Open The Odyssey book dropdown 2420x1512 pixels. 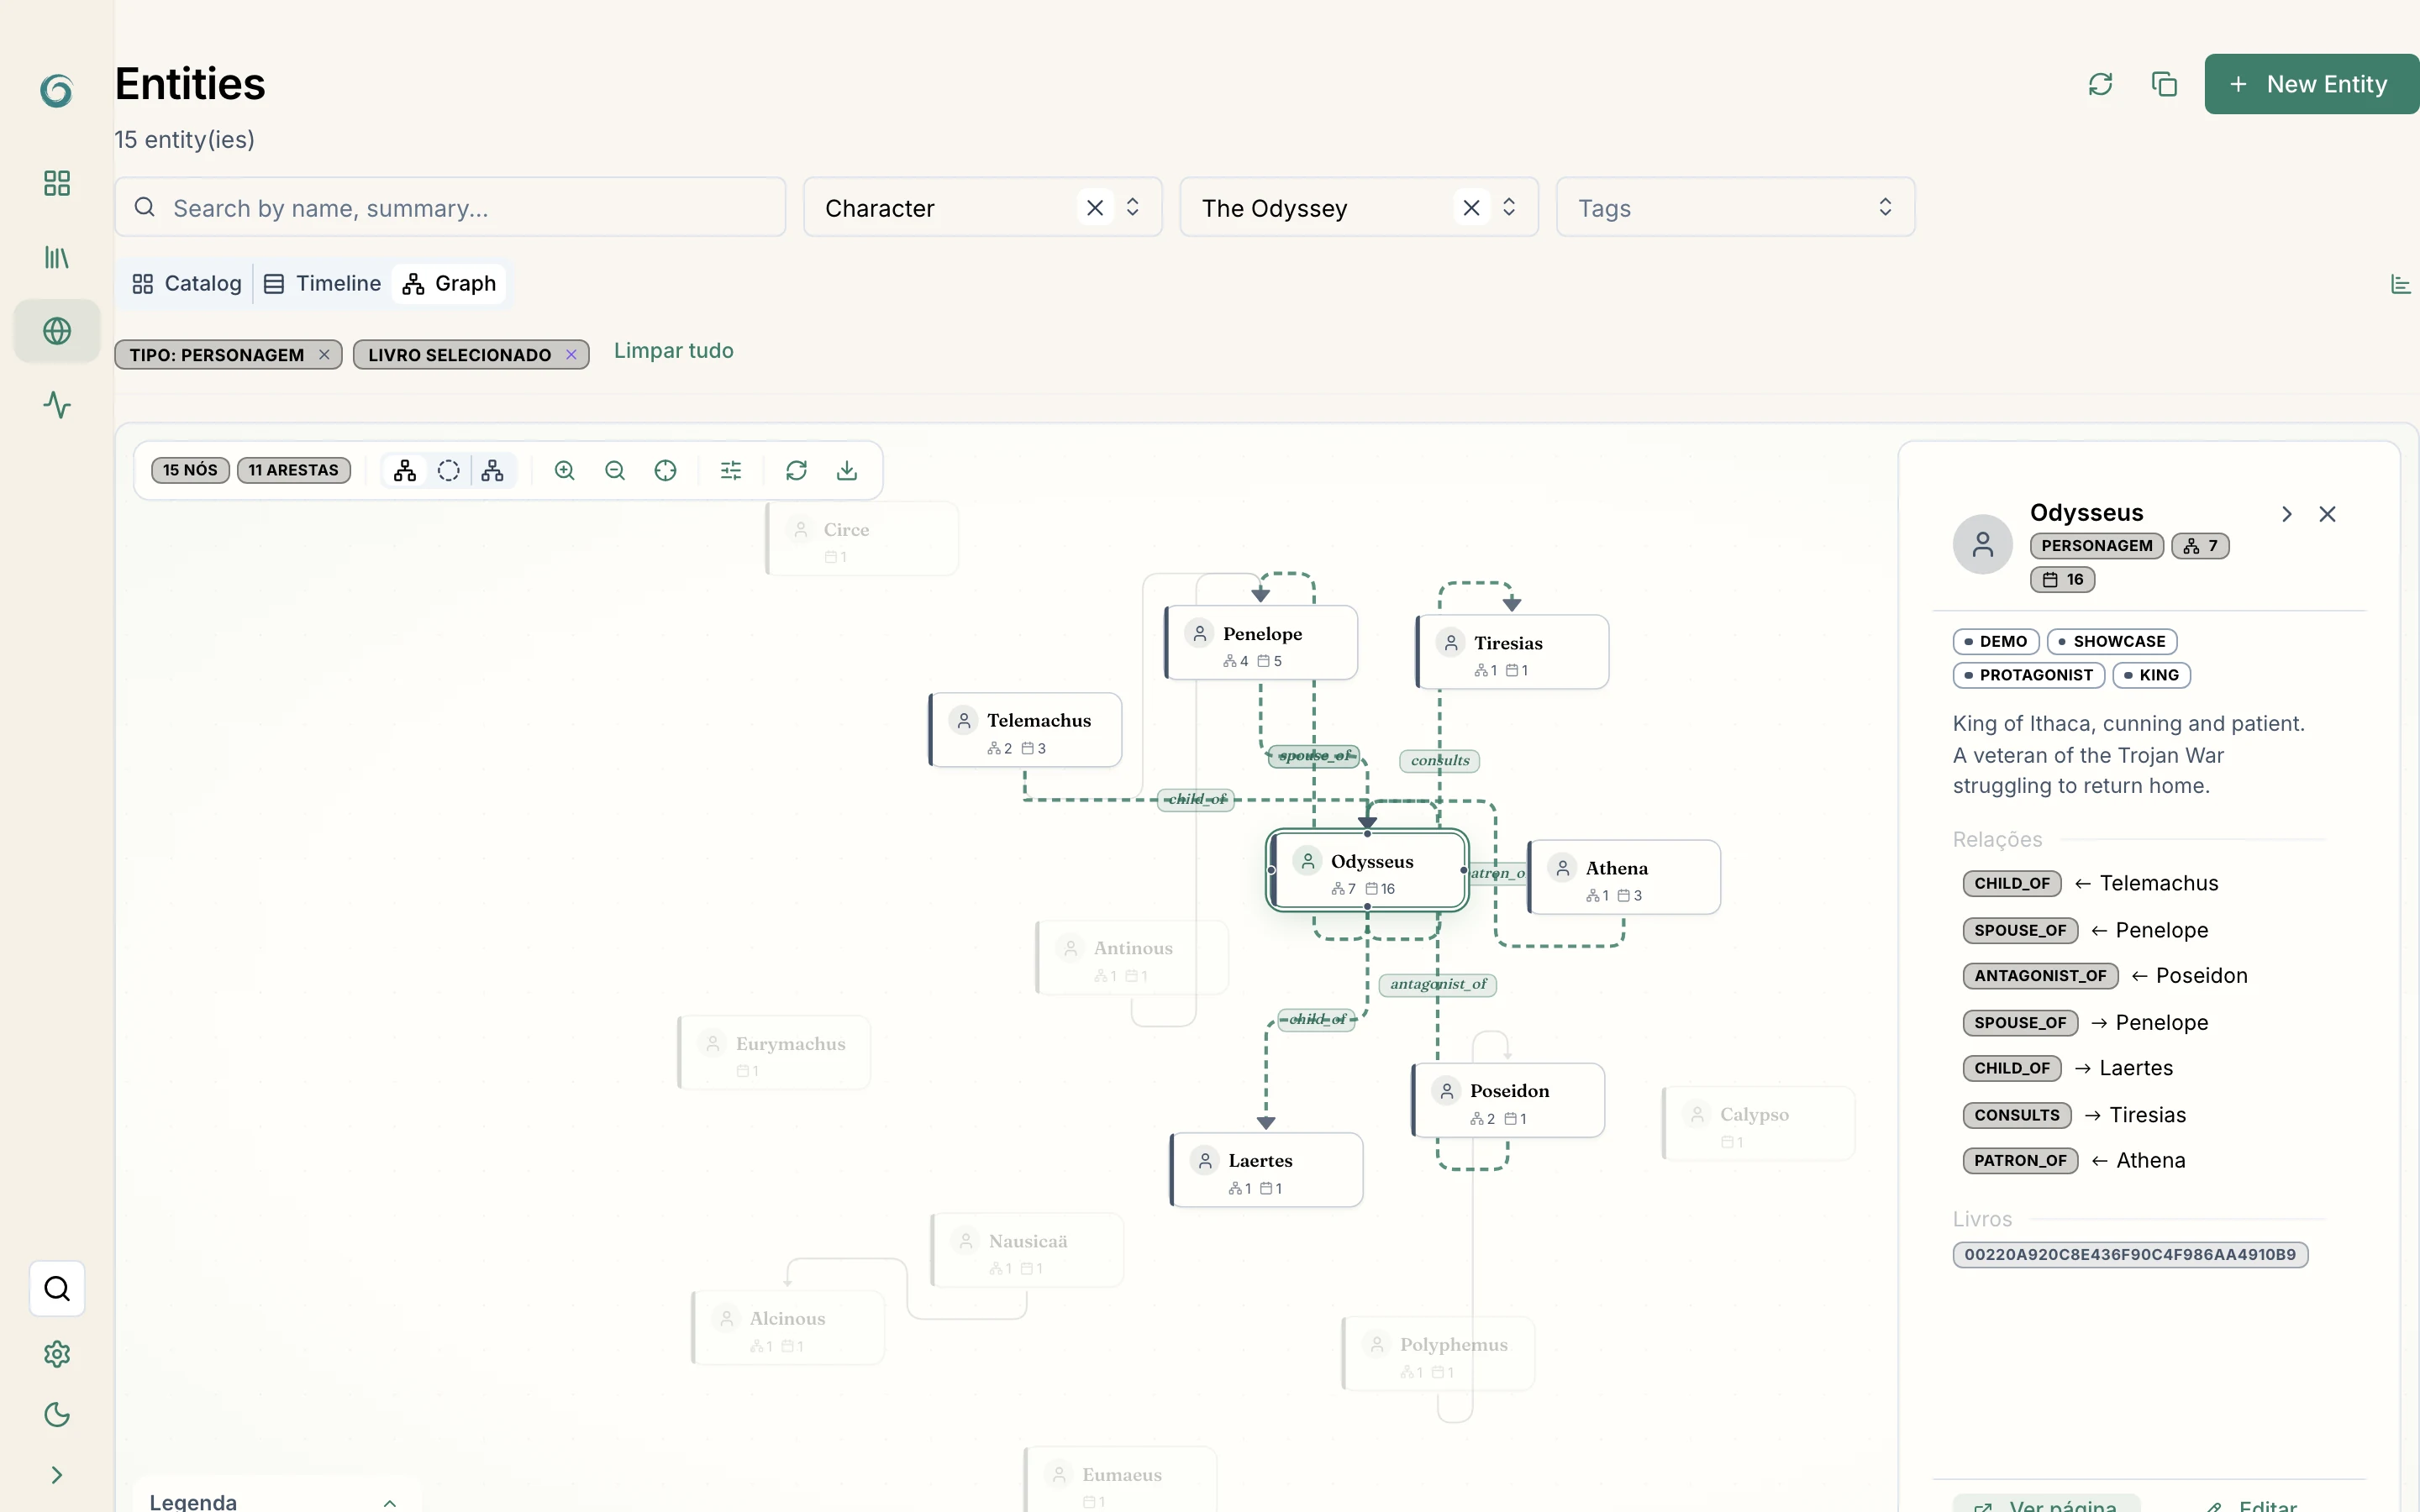(x=1509, y=207)
